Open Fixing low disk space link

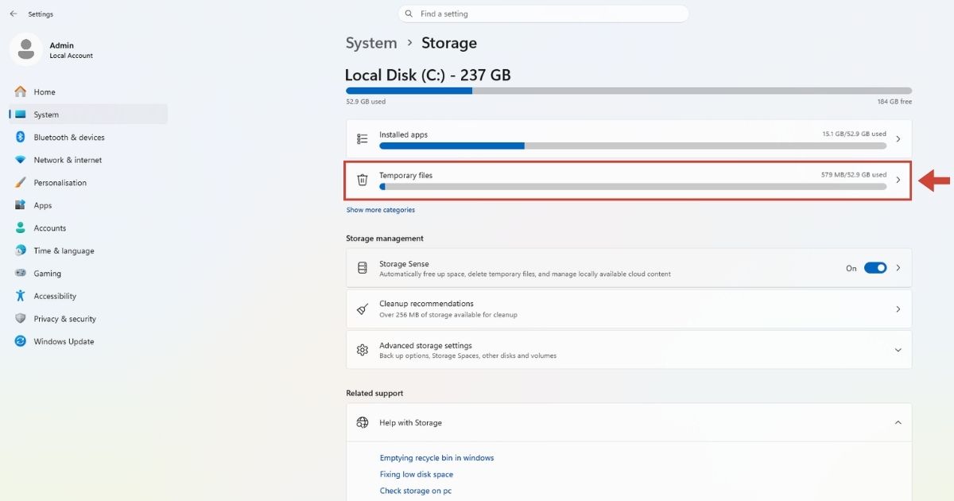(x=416, y=474)
